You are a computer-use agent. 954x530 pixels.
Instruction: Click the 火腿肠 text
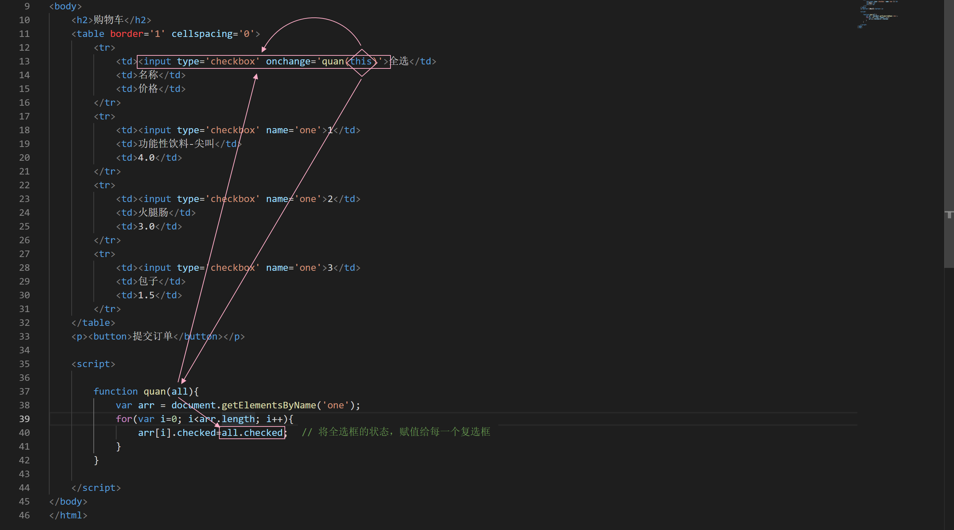[153, 213]
